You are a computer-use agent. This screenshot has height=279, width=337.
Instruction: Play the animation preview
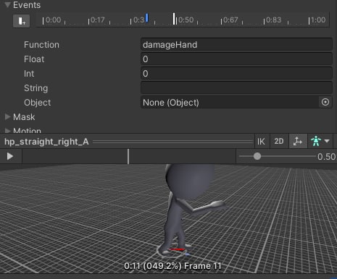[x=10, y=156]
